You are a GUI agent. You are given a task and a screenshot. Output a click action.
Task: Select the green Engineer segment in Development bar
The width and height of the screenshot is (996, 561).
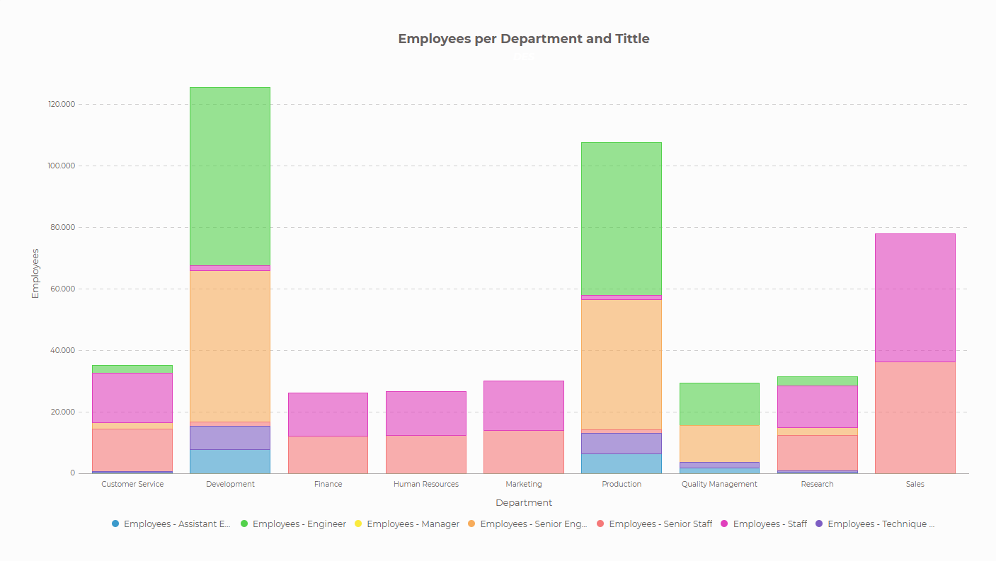click(x=230, y=176)
